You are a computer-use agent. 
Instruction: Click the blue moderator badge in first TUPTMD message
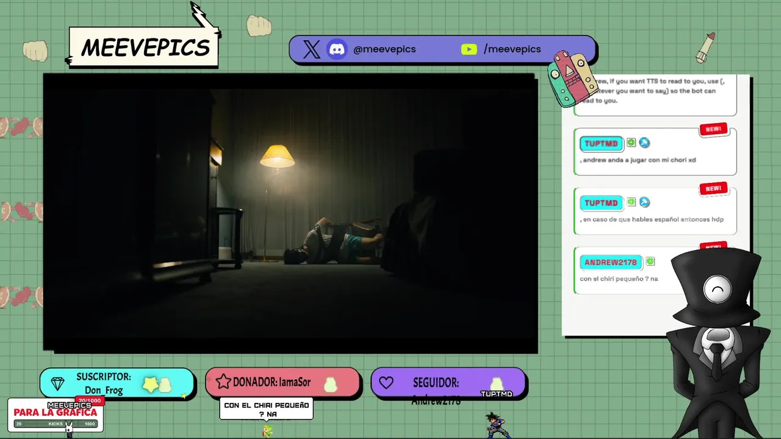(x=644, y=143)
